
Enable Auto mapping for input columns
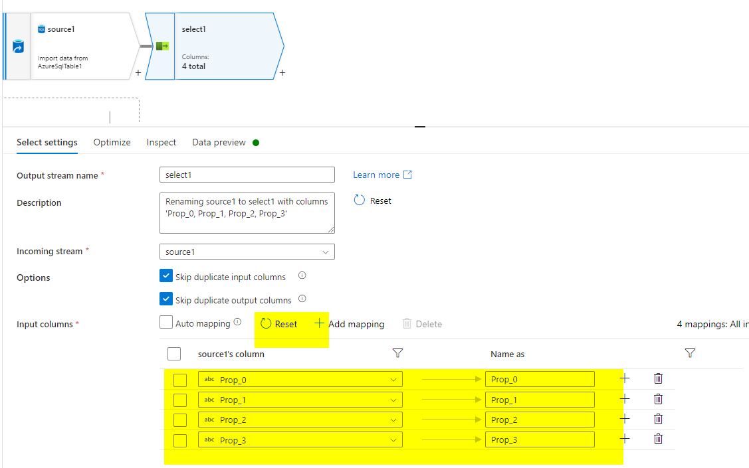(x=165, y=323)
